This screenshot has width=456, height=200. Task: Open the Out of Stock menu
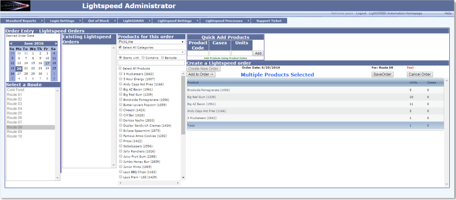point(100,21)
